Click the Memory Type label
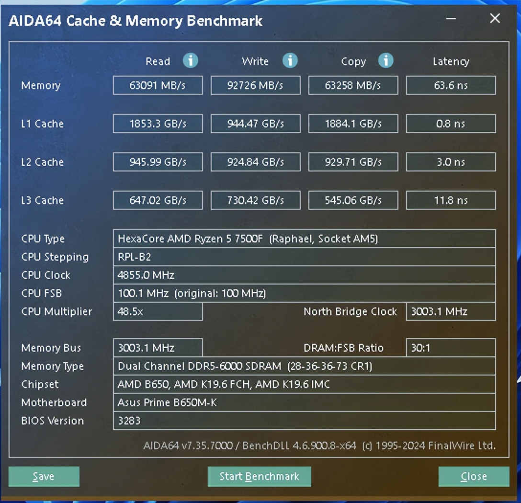521x503 pixels. [x=53, y=366]
